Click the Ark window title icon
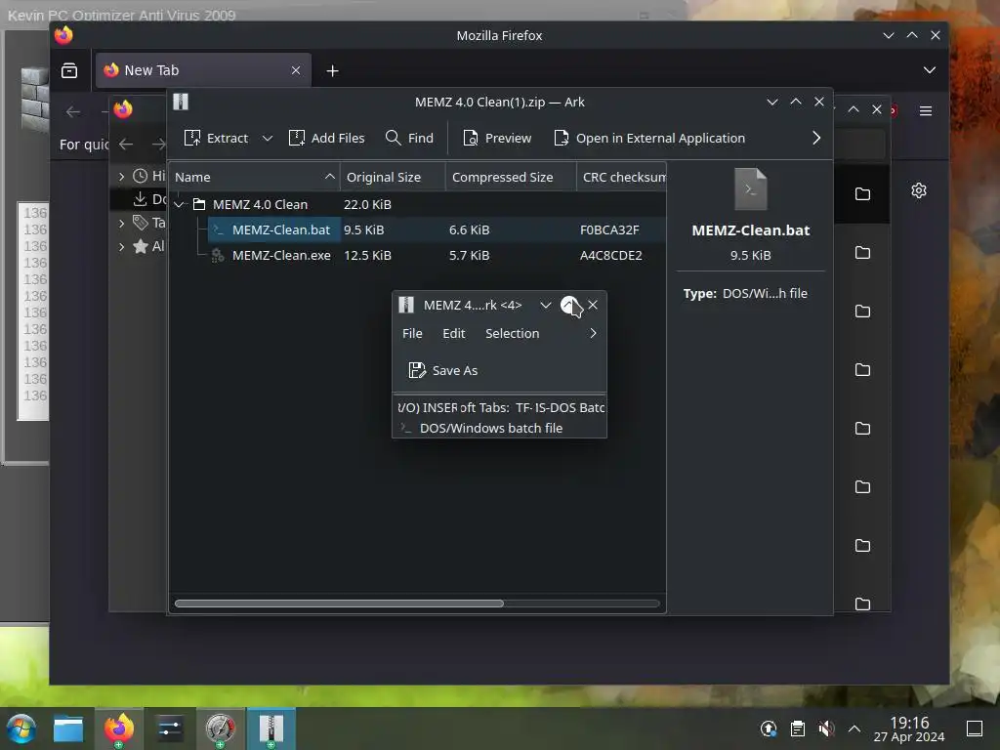The height and width of the screenshot is (750, 1000). [x=181, y=102]
